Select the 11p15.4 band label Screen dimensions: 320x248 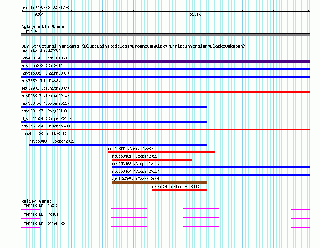(x=29, y=31)
